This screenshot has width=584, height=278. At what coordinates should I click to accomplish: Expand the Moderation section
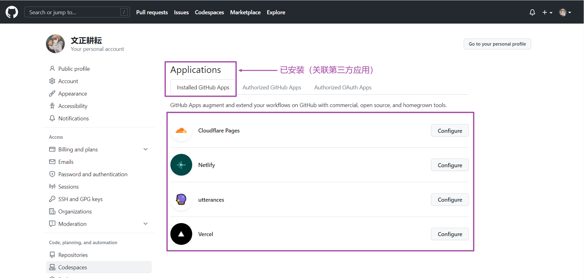145,224
